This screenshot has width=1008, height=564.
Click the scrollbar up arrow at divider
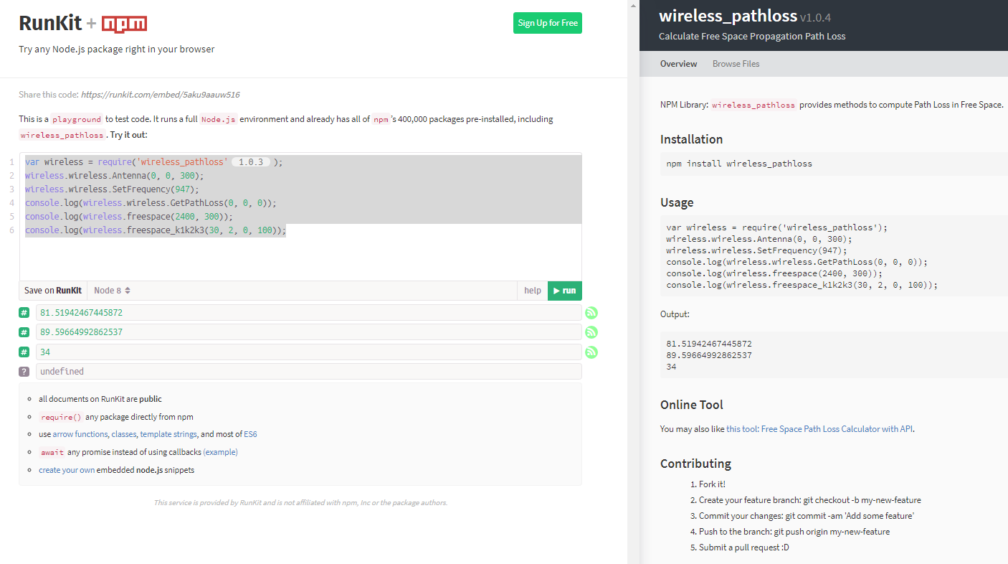[633, 5]
